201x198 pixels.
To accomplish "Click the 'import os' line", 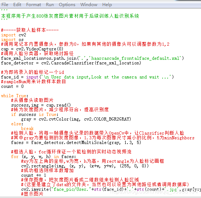I will (12, 40).
